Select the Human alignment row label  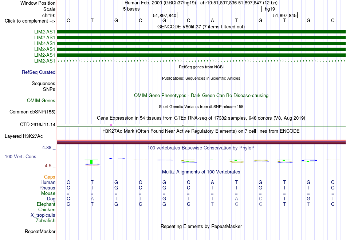click(48, 182)
